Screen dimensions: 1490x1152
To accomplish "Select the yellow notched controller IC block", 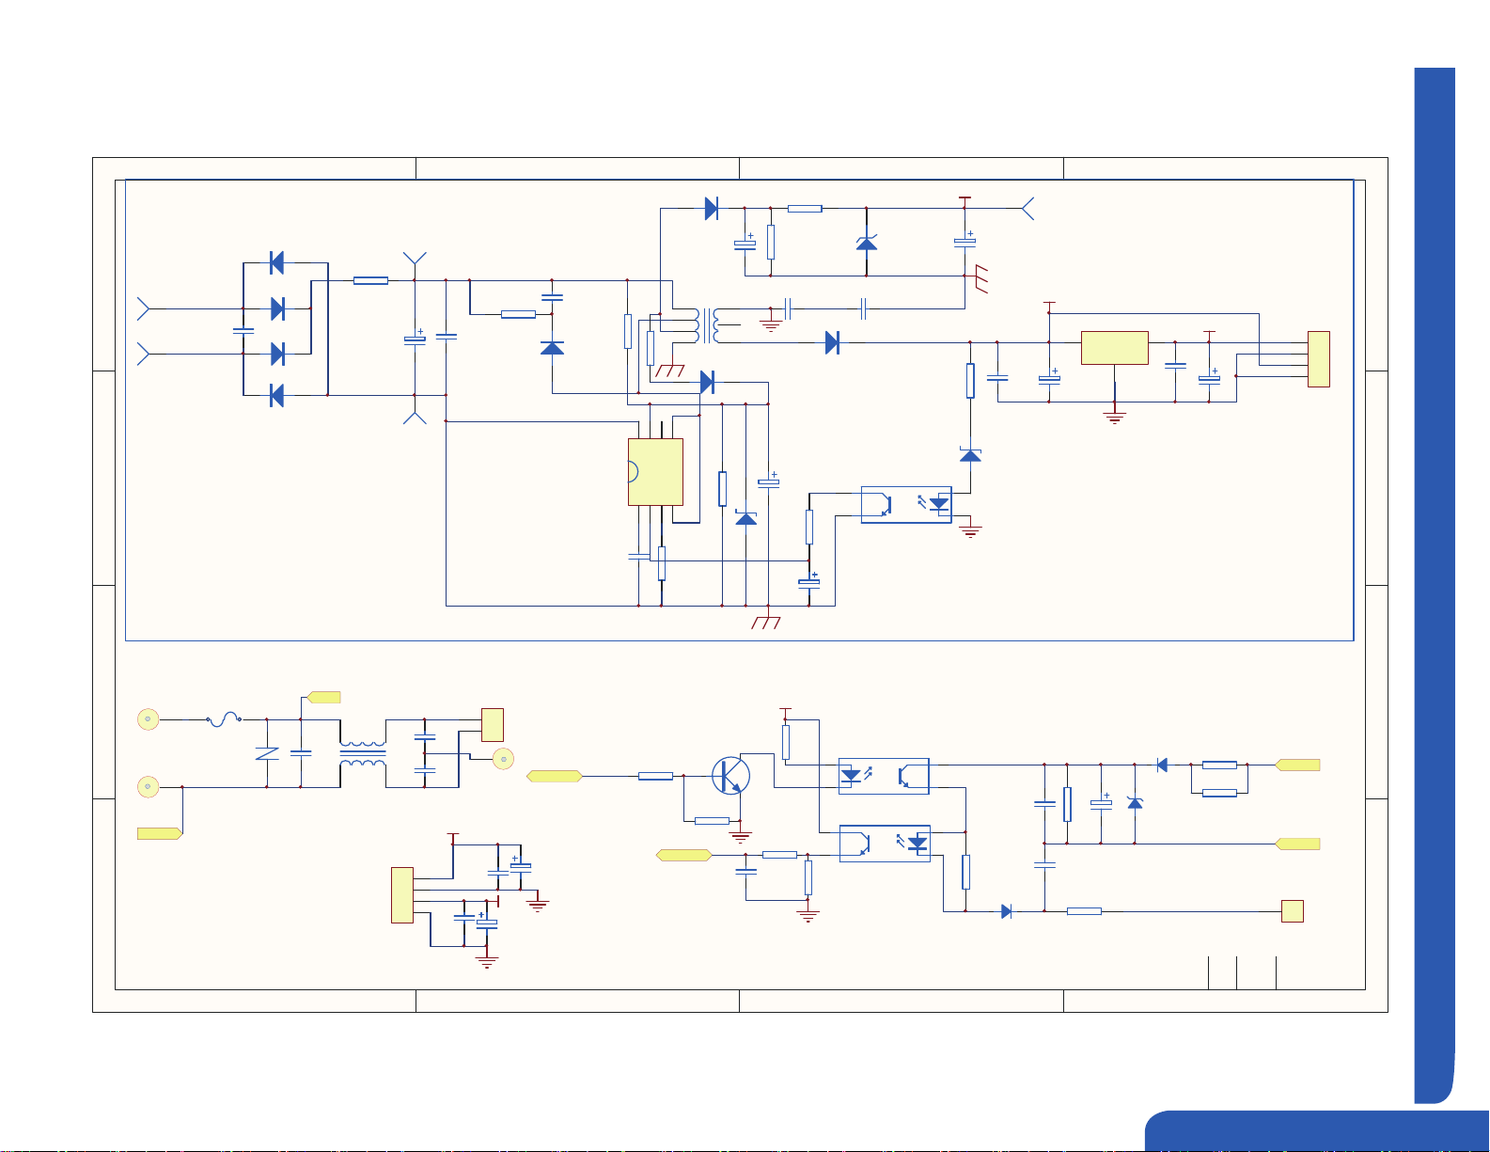I will pyautogui.click(x=655, y=472).
